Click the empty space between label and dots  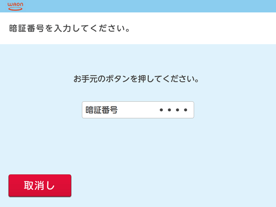click(138, 110)
